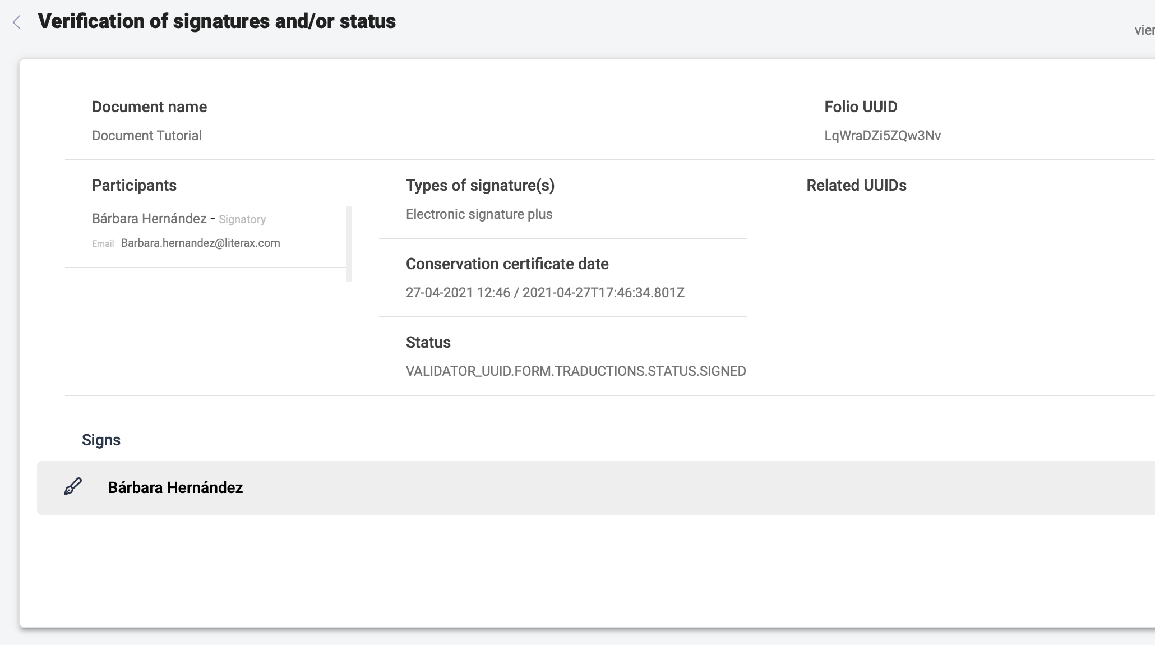Select the Verification of signatures page title

216,22
